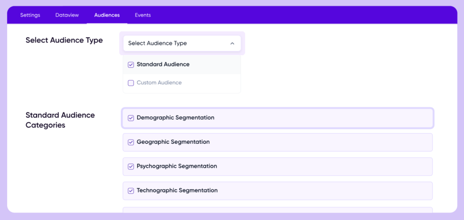Toggle Technographic Segmentation checkbox
The height and width of the screenshot is (220, 464).
[131, 191]
